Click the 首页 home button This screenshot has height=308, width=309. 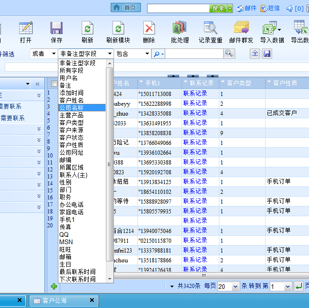pyautogui.click(x=126, y=8)
